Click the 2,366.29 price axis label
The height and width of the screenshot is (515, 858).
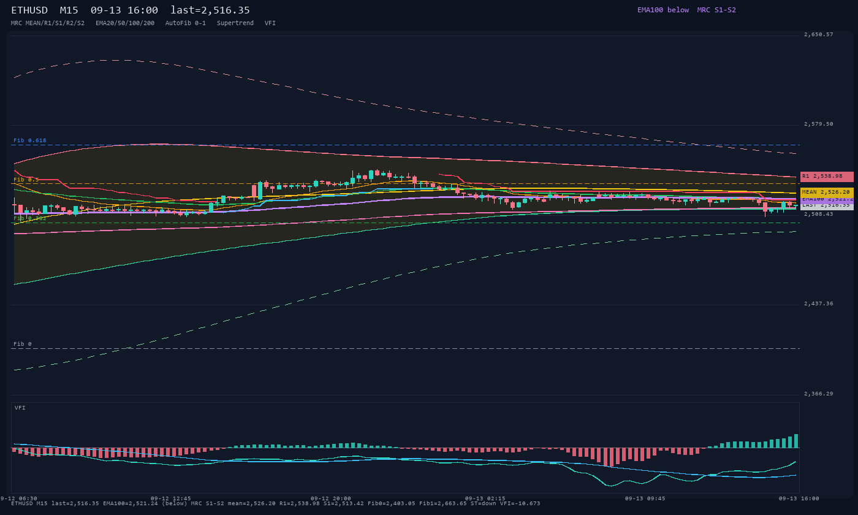tap(819, 394)
